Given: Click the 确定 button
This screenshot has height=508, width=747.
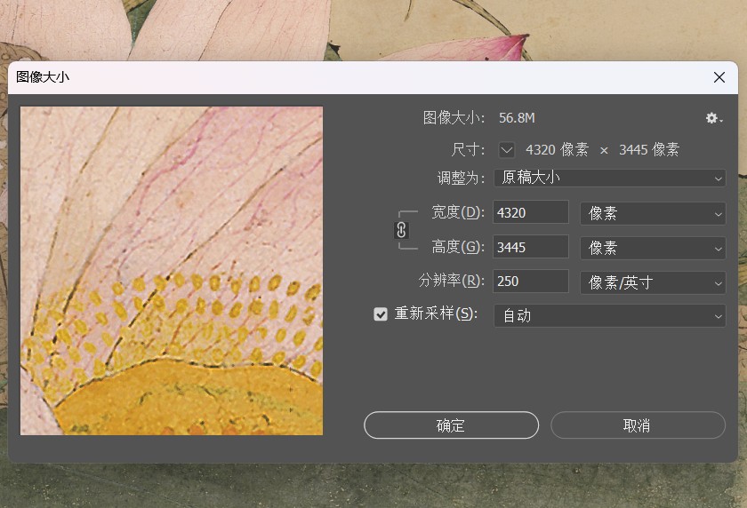Looking at the screenshot, I should [451, 425].
